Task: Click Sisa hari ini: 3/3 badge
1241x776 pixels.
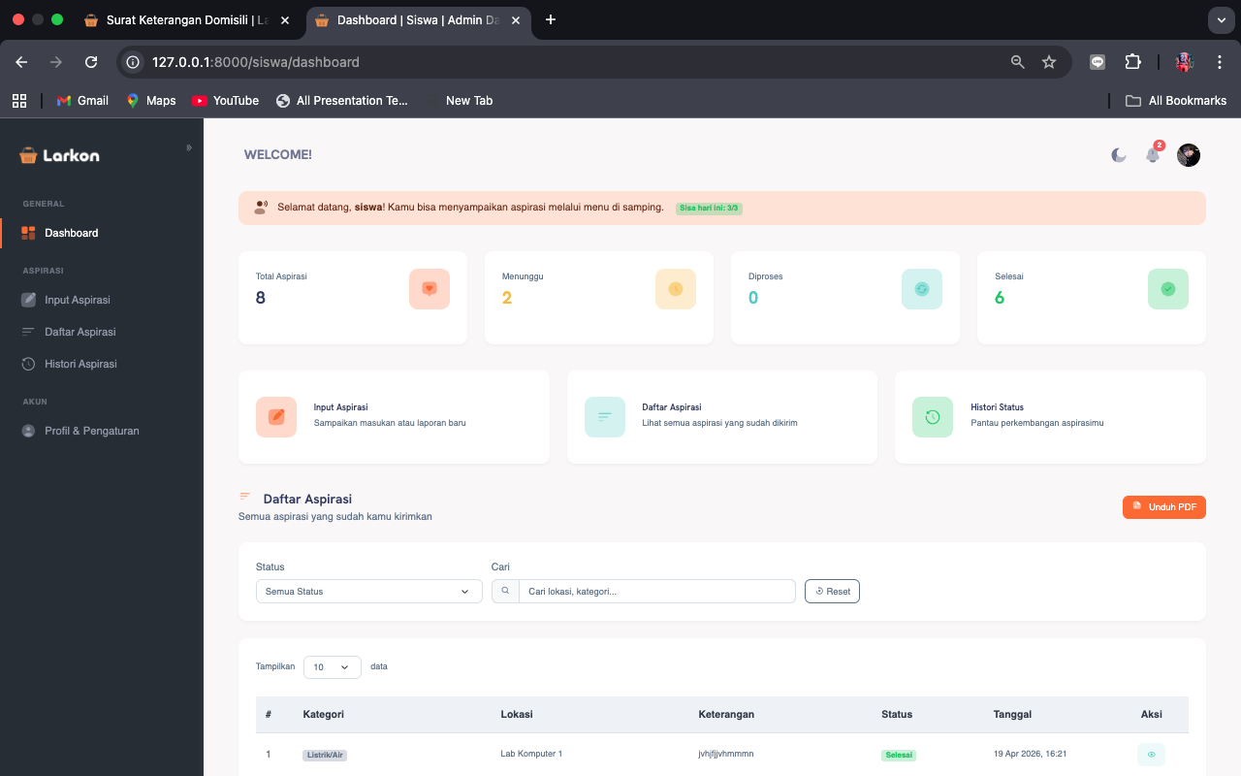Action: click(x=709, y=208)
